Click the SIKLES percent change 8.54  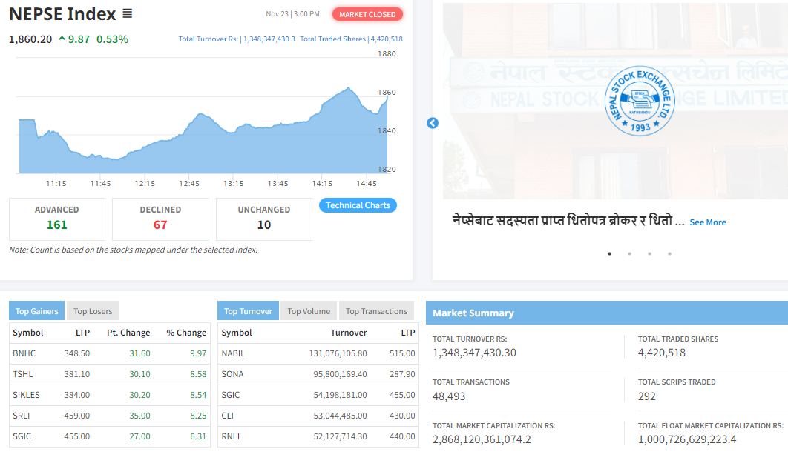[x=198, y=395]
